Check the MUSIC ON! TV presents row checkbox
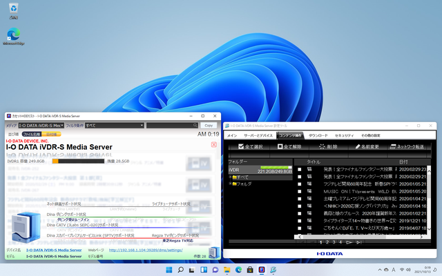 [x=299, y=192]
